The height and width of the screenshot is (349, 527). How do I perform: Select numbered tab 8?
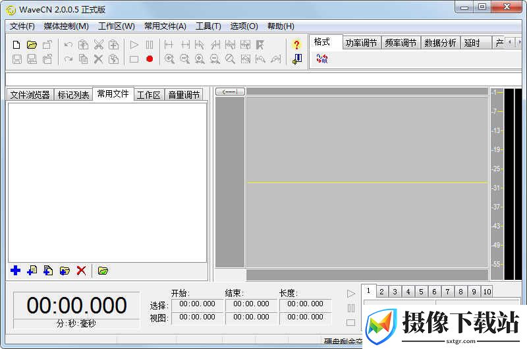460,292
